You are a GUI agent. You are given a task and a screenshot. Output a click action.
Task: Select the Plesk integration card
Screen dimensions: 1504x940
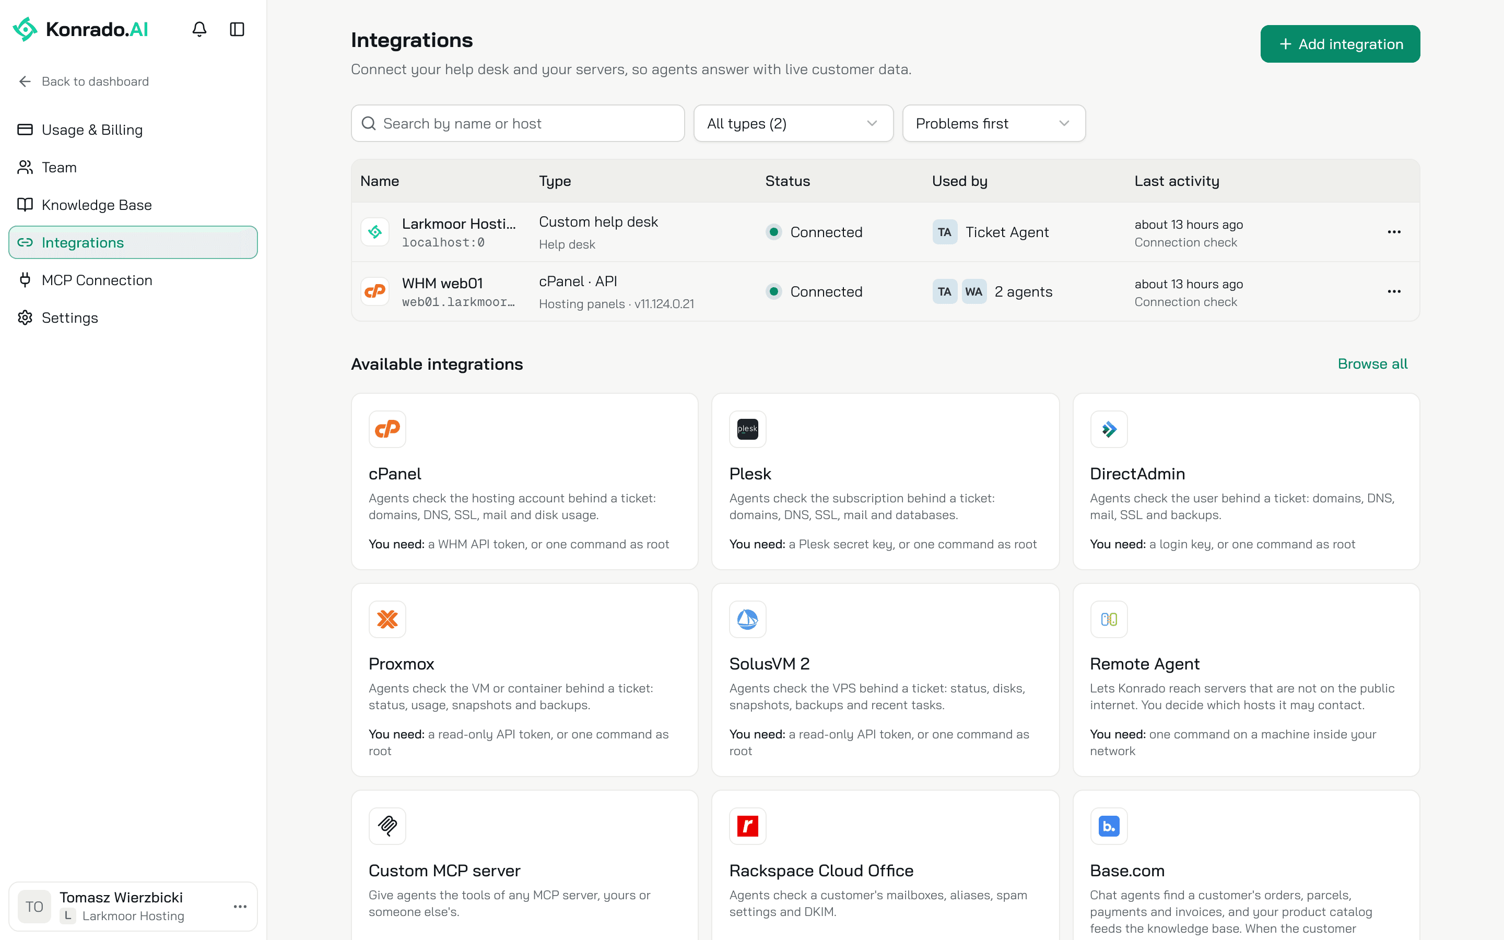tap(885, 481)
